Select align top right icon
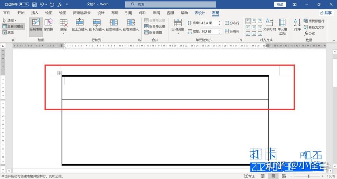 tap(260, 21)
